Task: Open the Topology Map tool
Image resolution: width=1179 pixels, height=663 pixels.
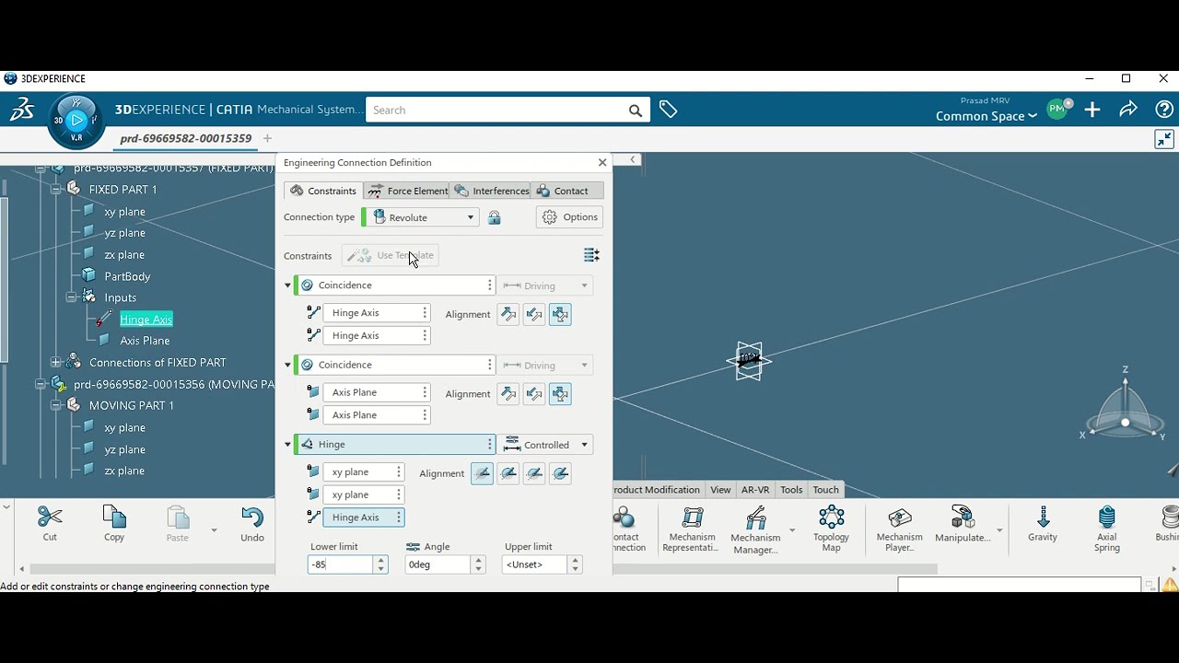Action: coord(831,529)
